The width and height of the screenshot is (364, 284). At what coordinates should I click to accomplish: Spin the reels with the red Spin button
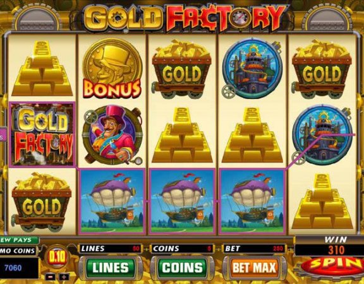point(334,265)
